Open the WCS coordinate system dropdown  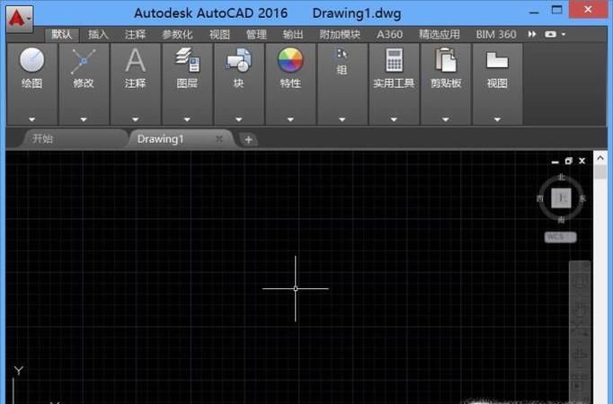pos(560,237)
